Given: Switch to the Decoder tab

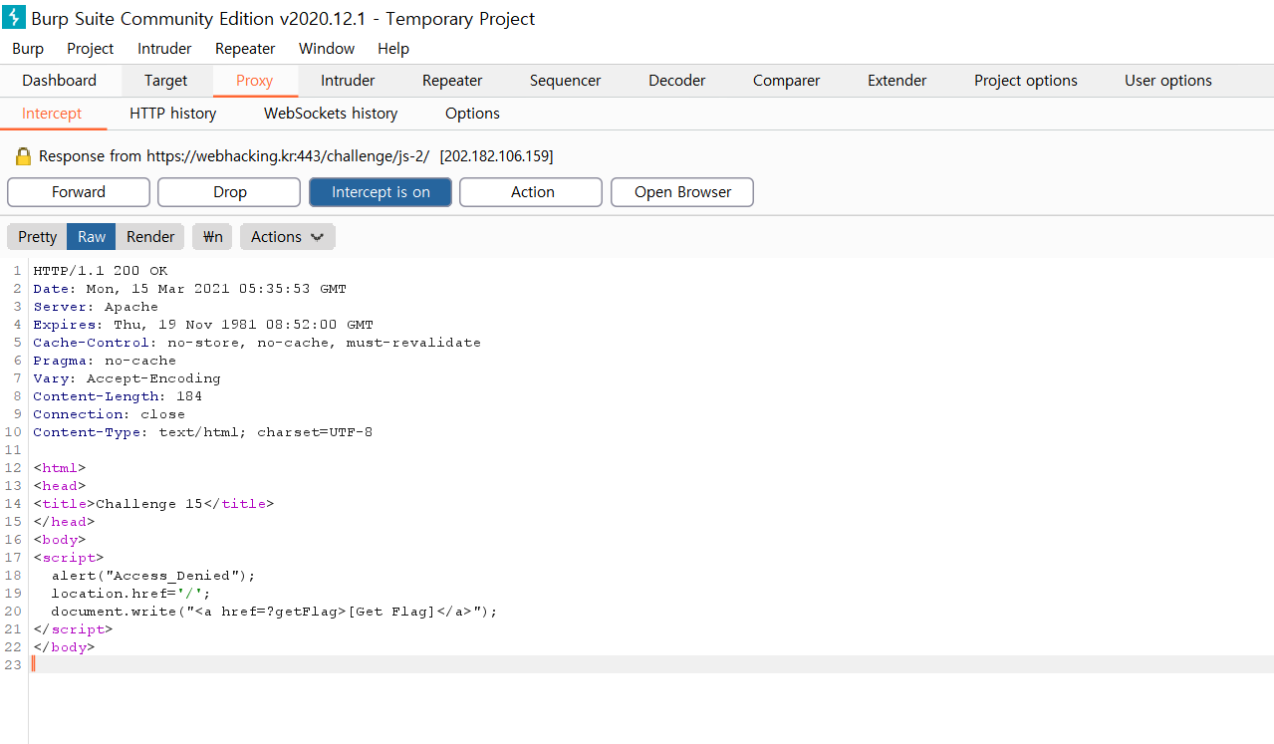Looking at the screenshot, I should tap(677, 81).
